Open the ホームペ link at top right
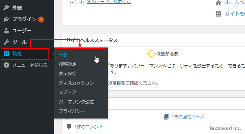The image size is (245, 134). pyautogui.click(x=235, y=2)
